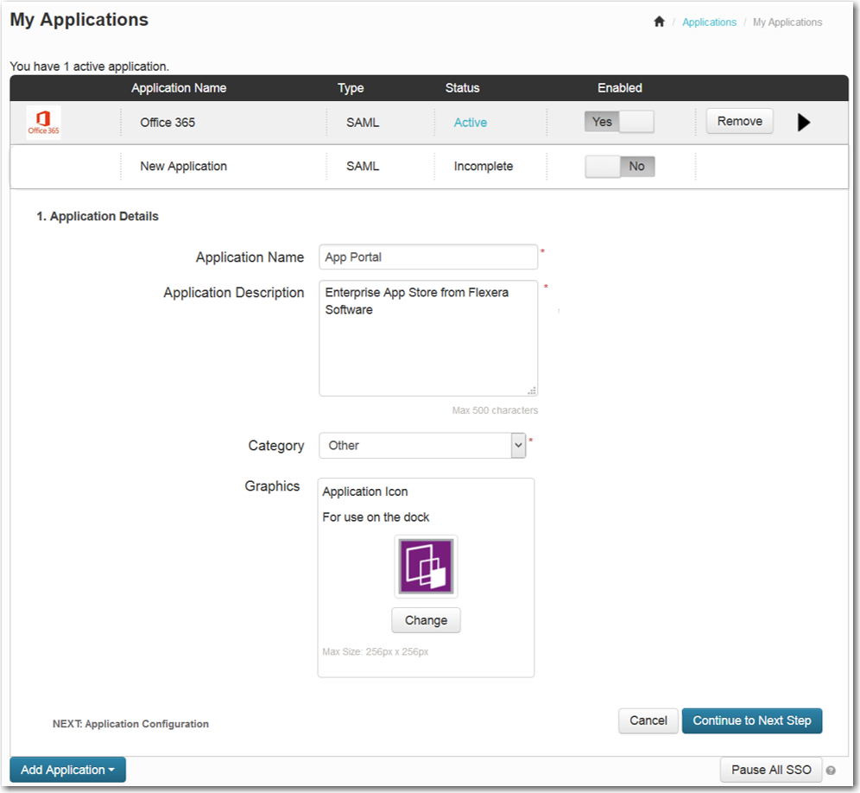Toggle Office 365 Enabled switch
Image resolution: width=860 pixels, height=793 pixels.
(x=619, y=122)
